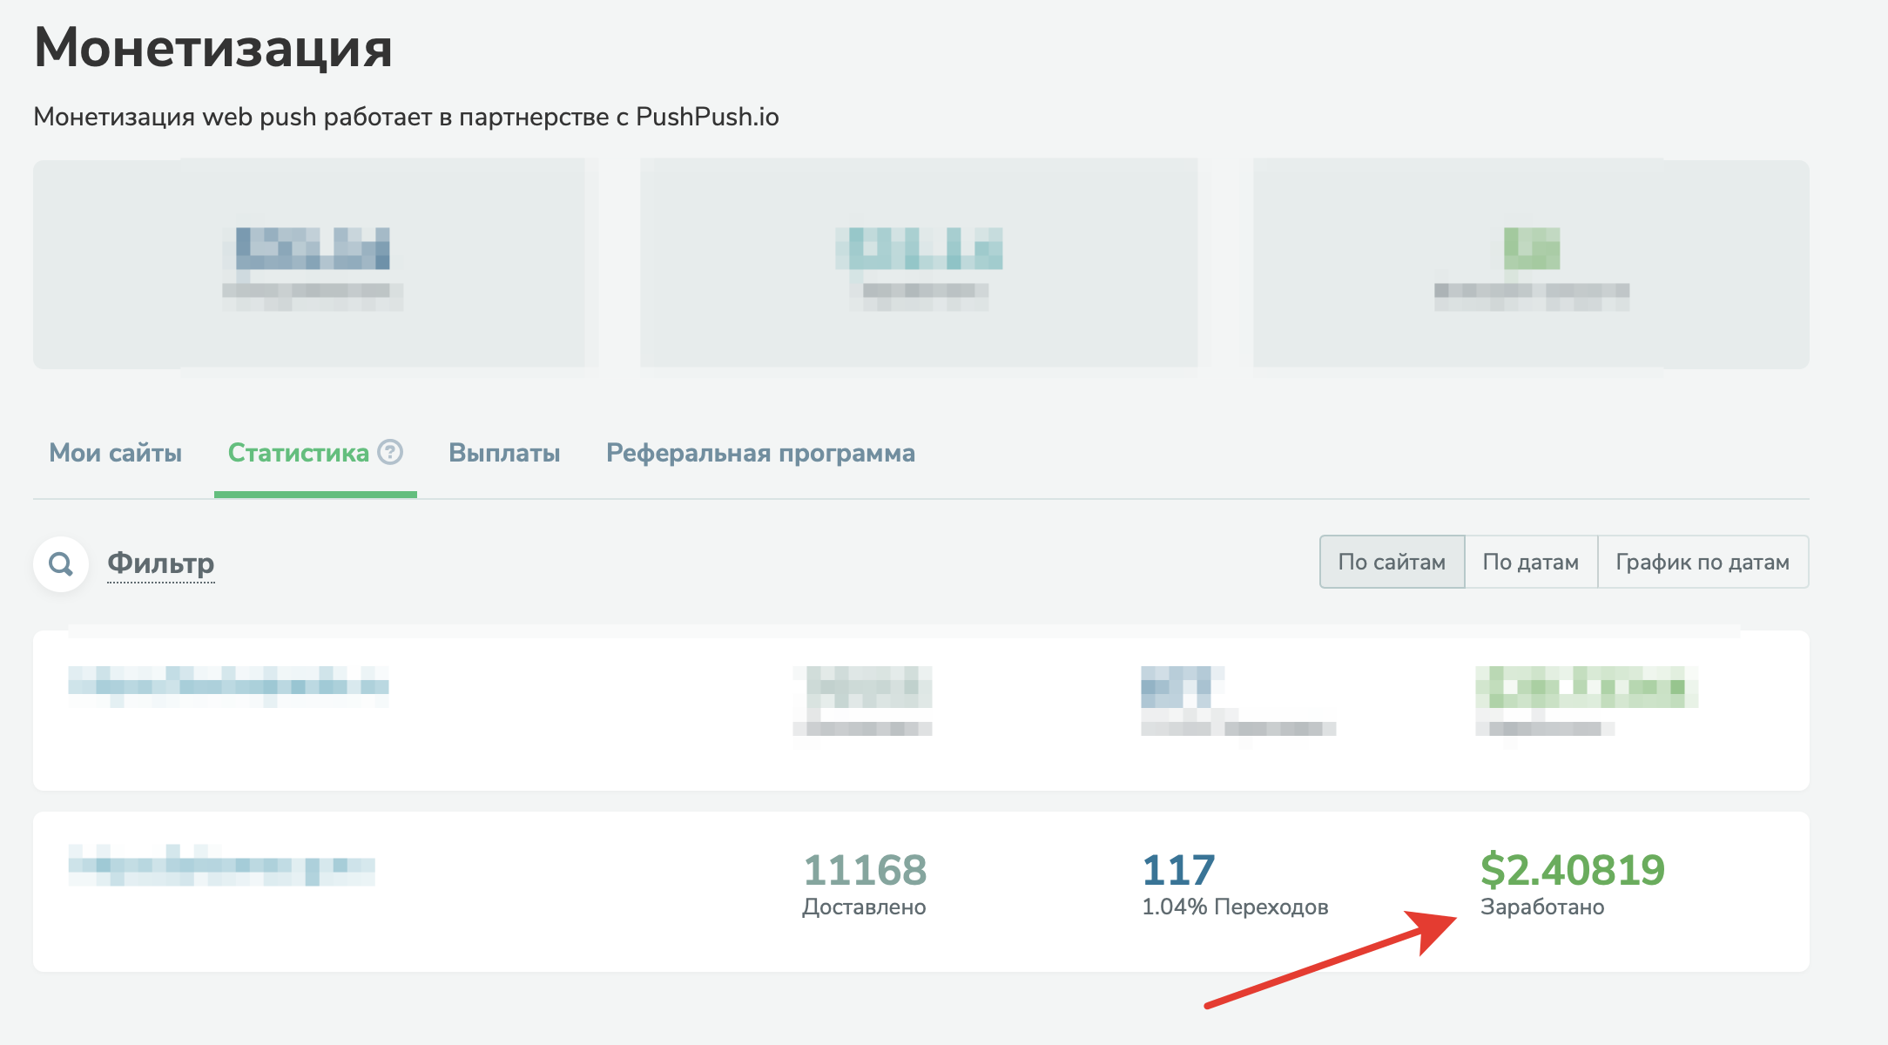Click the $2.40819 Заработано amount
1888x1045 pixels.
pos(1572,870)
